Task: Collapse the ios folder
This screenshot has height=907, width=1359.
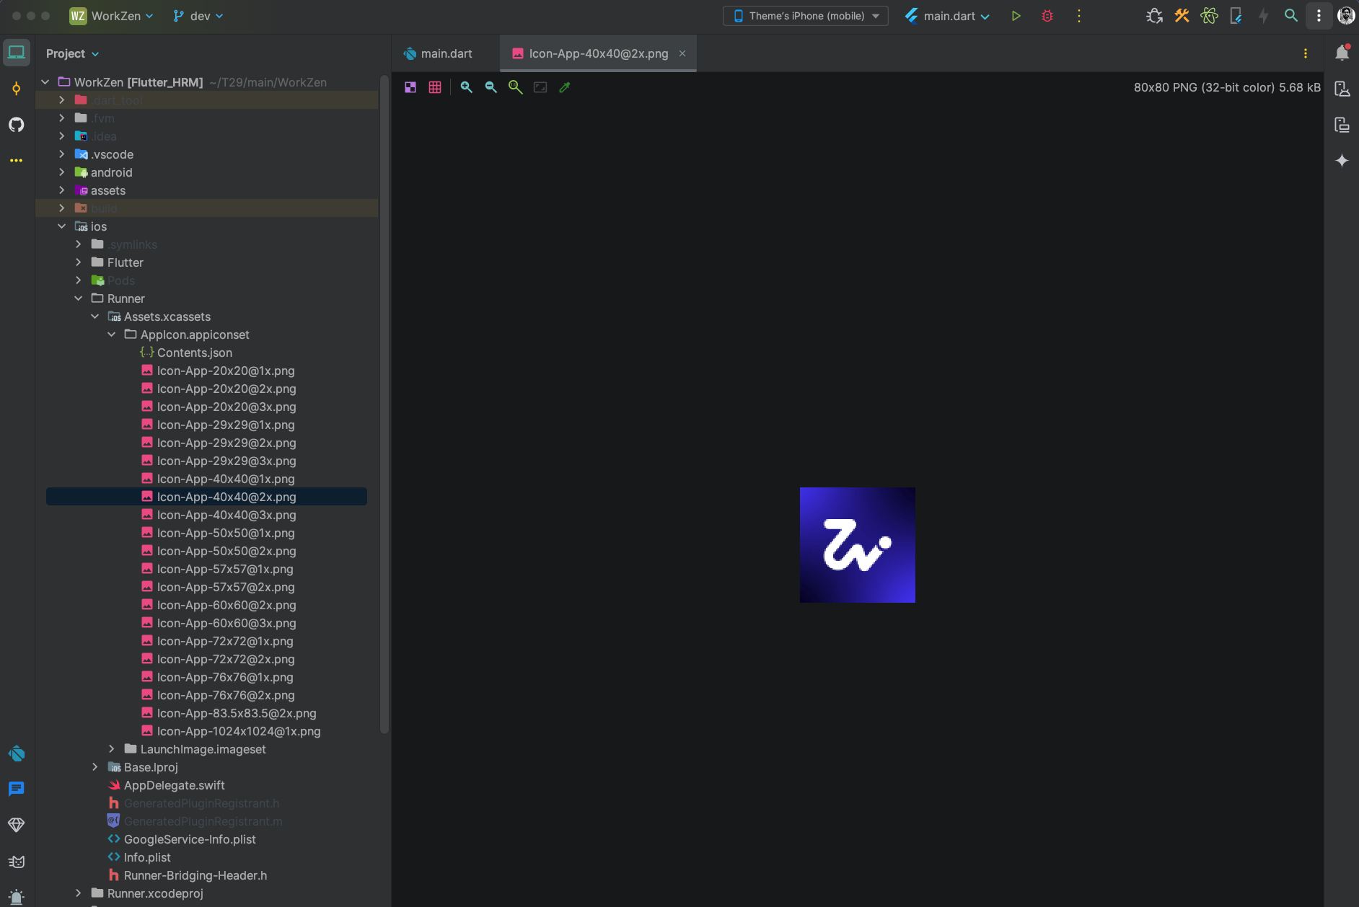Action: pyautogui.click(x=62, y=226)
